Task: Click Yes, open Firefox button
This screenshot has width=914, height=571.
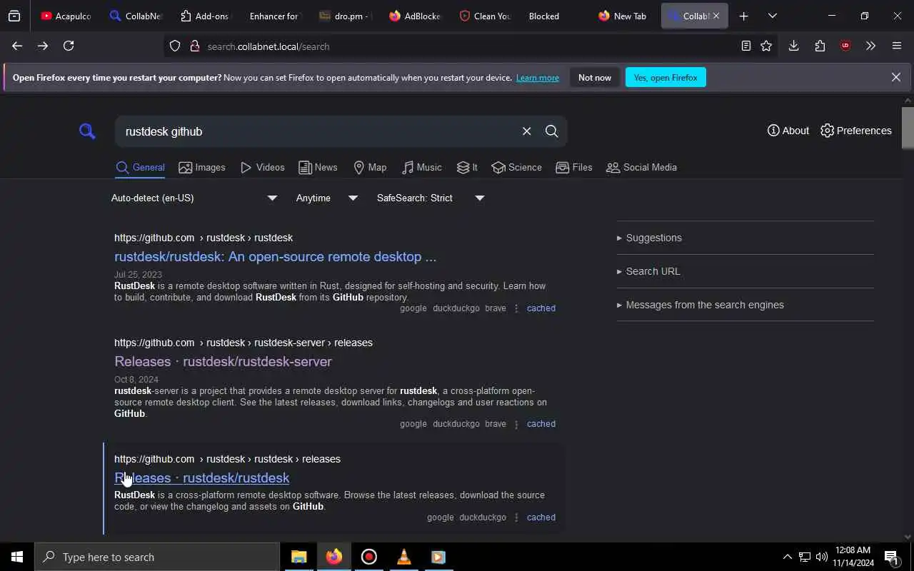Action: [x=666, y=77]
